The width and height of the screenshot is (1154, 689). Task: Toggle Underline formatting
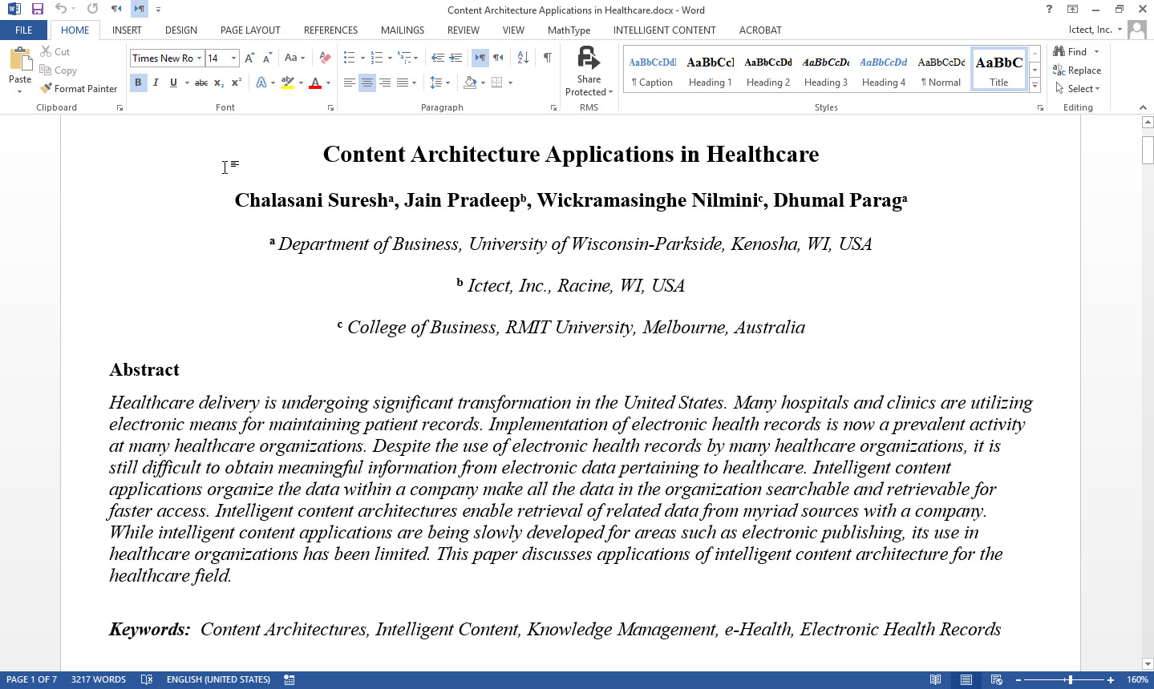tap(173, 83)
